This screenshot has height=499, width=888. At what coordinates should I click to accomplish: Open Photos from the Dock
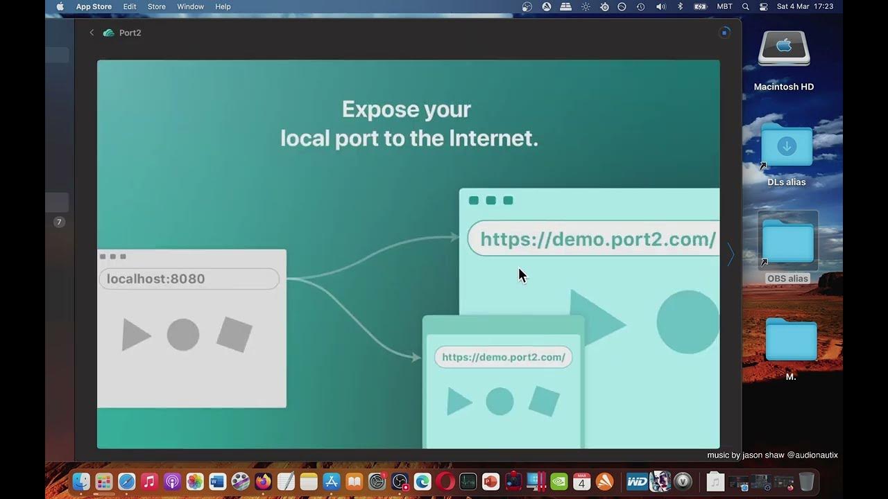[195, 481]
